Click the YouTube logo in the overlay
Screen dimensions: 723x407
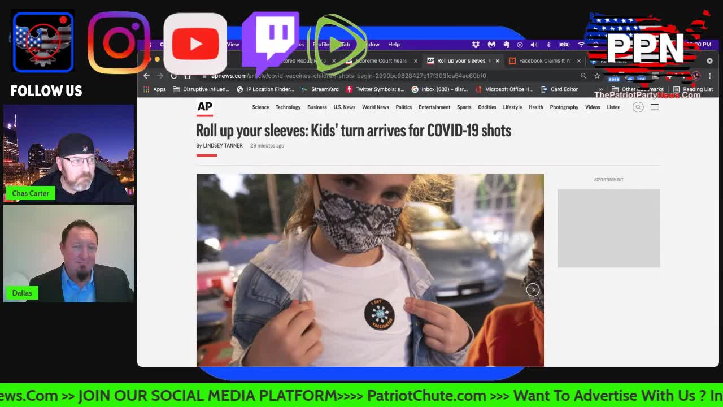[195, 43]
